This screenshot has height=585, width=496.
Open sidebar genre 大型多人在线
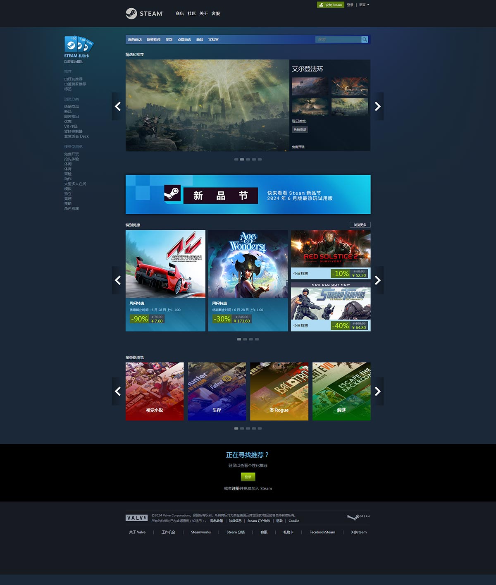pyautogui.click(x=75, y=184)
